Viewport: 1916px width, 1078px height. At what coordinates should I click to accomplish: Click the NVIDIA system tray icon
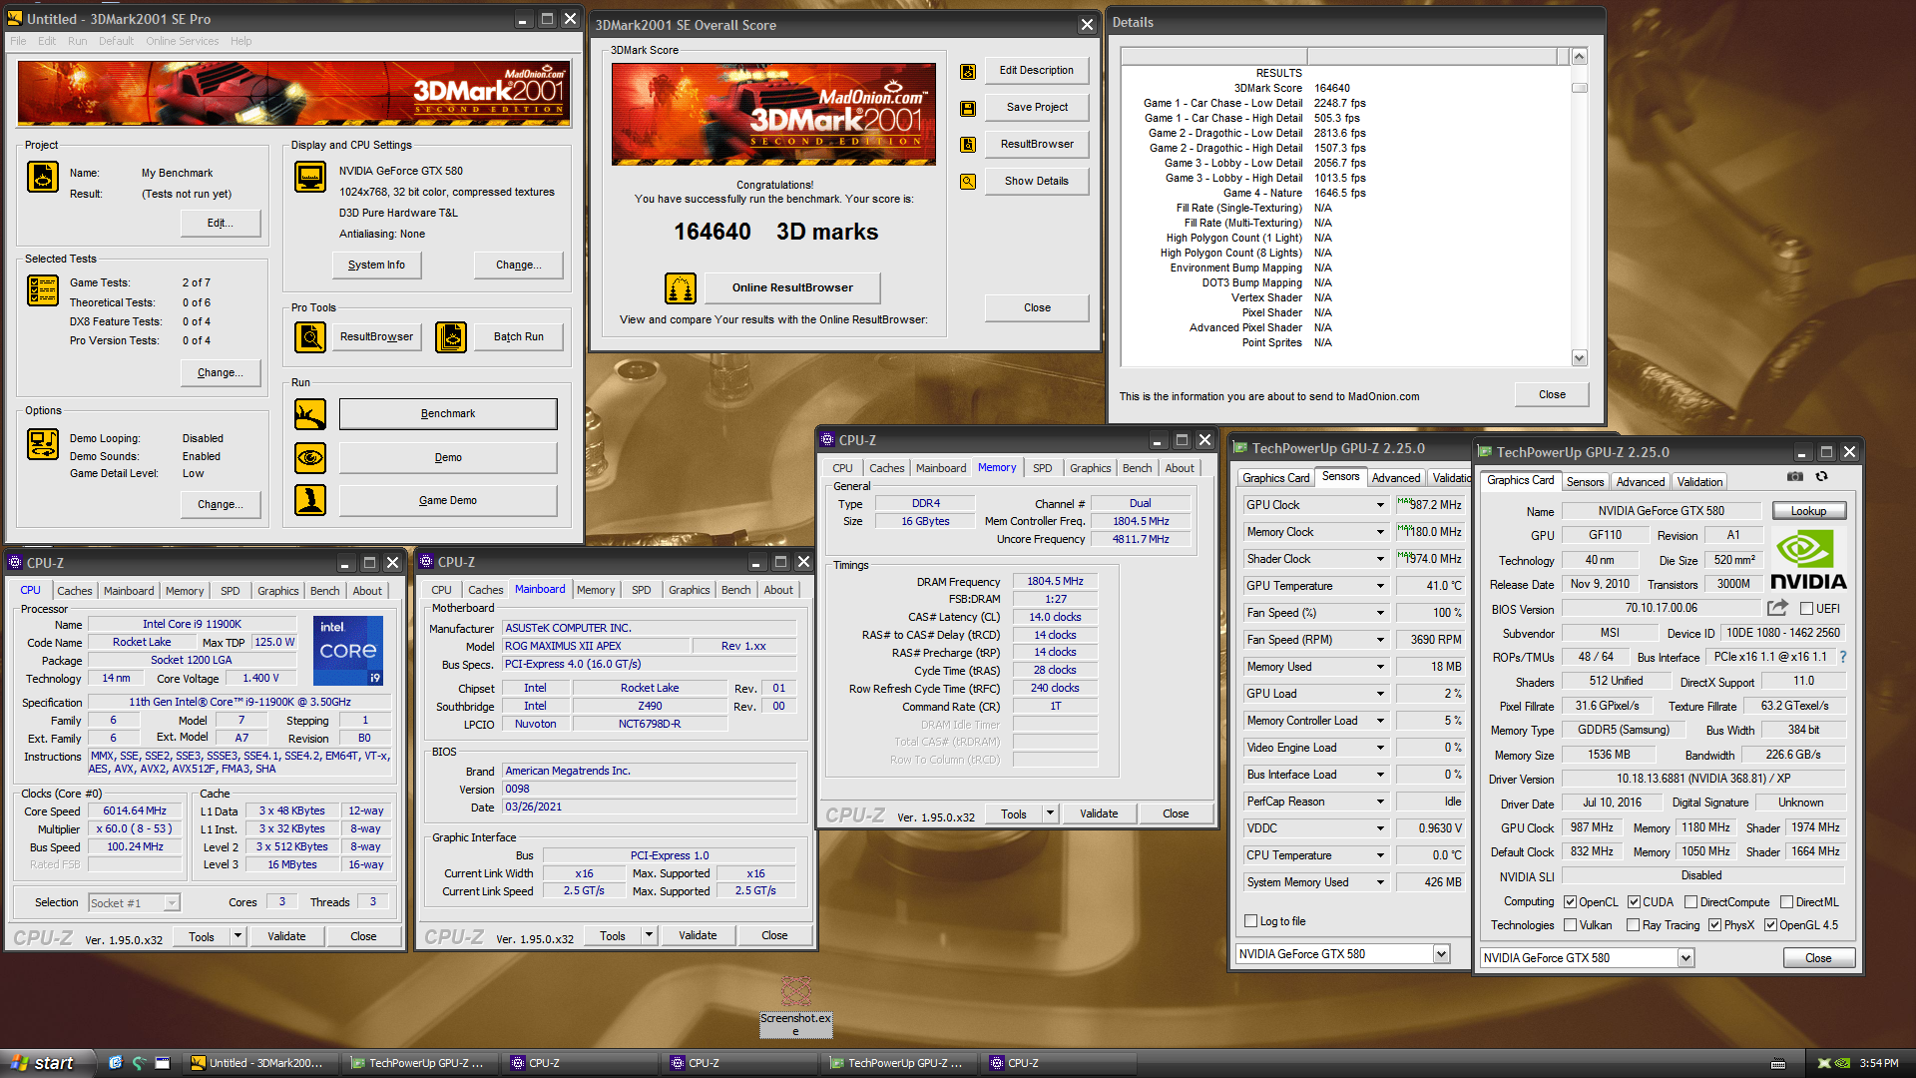click(x=1843, y=1063)
